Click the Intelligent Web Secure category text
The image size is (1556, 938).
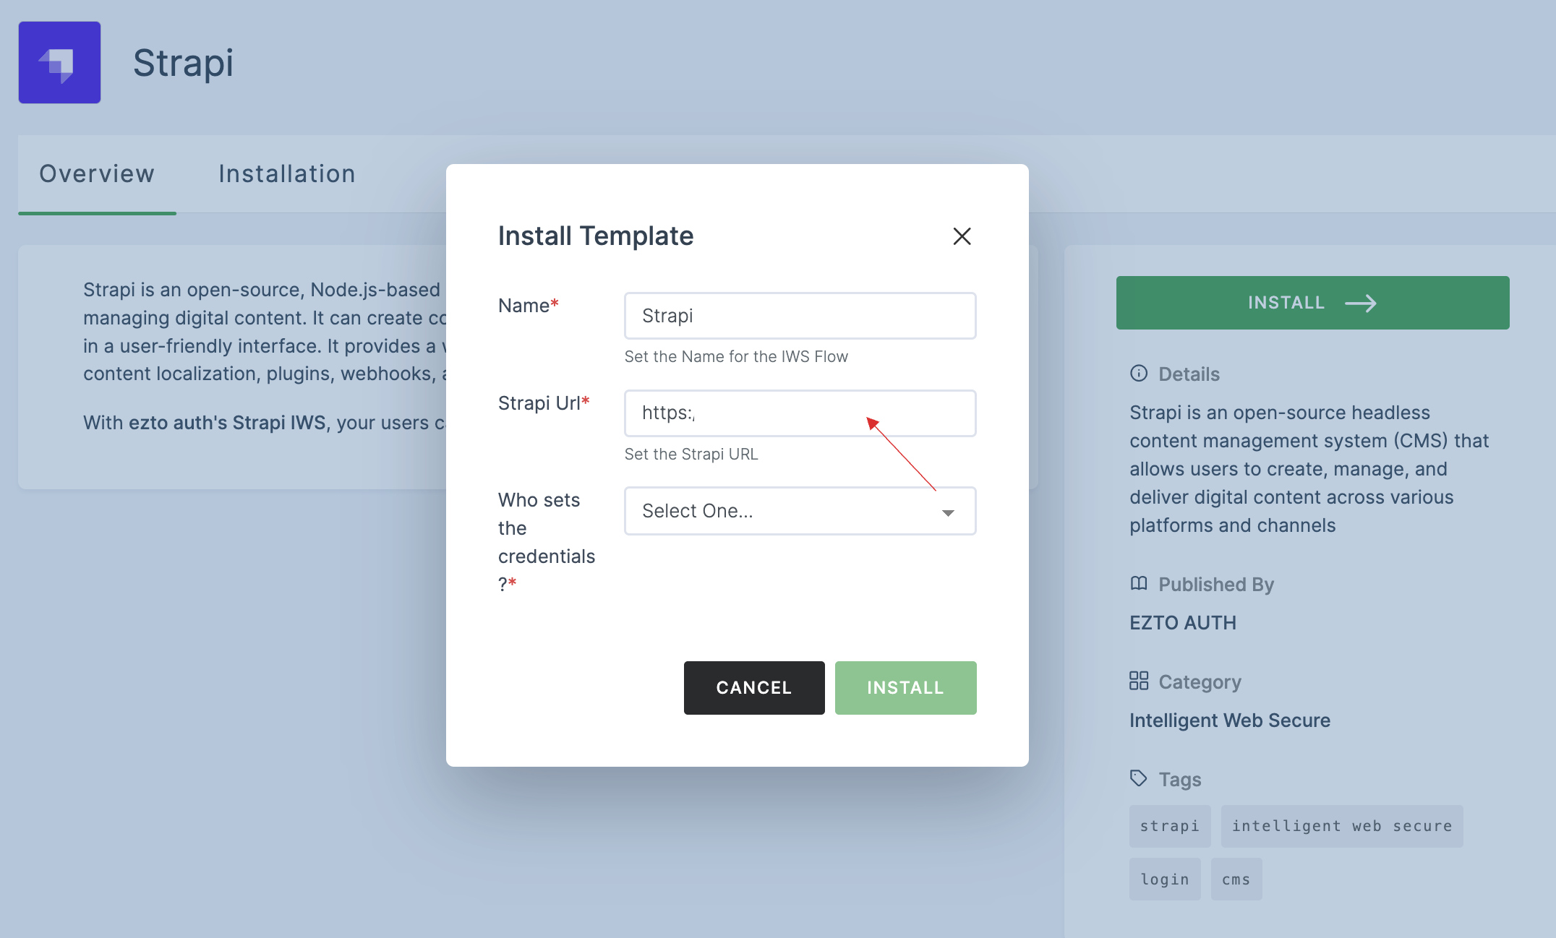[x=1230, y=720]
